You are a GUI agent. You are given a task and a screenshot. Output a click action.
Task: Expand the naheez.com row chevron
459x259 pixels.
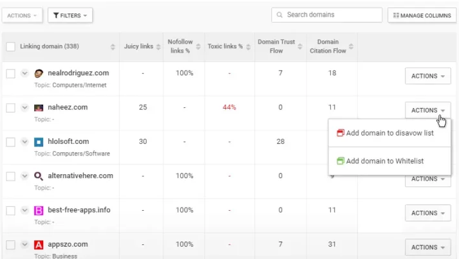coord(25,107)
